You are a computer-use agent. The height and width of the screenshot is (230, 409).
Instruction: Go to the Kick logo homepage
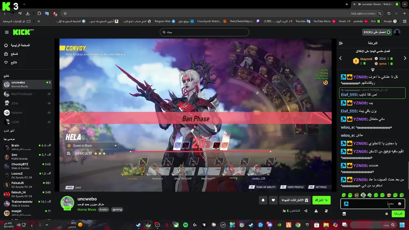23,32
